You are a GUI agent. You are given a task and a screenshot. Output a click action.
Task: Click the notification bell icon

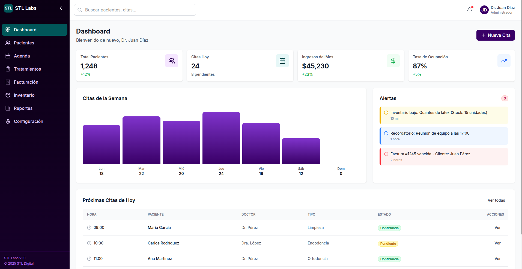[469, 10]
